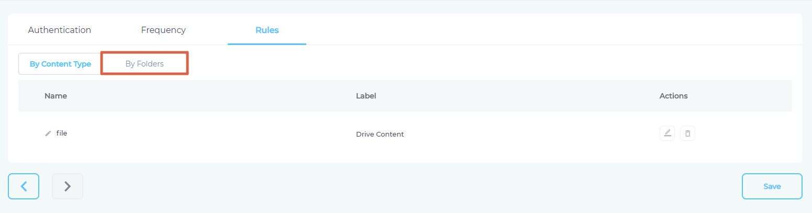812x213 pixels.
Task: Select the Rules tab
Action: click(x=267, y=30)
